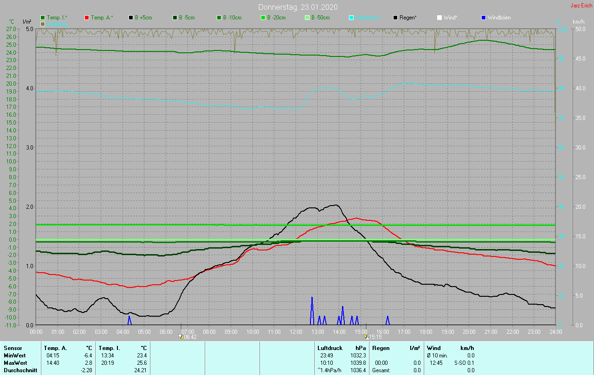
Task: Click the blue Windböen legend square
Action: (484, 18)
